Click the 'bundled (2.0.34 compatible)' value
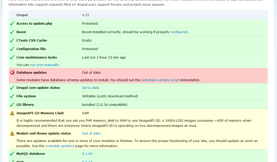The height and width of the screenshot is (162, 277). (105, 105)
